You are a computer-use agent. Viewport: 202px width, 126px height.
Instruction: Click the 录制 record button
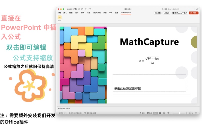click(158, 13)
